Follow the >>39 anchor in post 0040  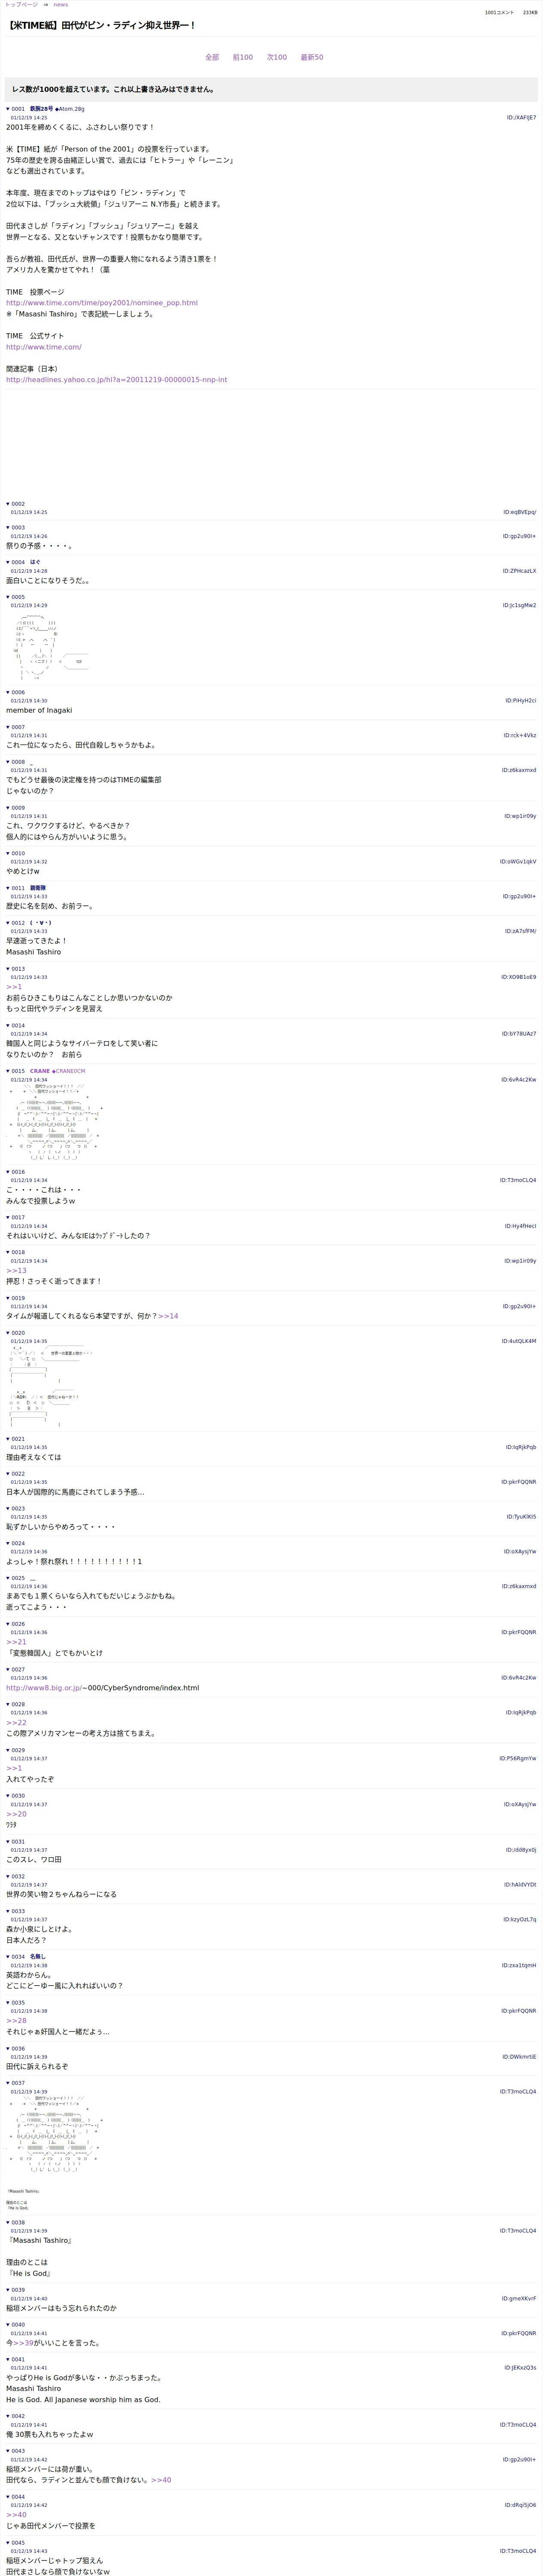tap(23, 2343)
